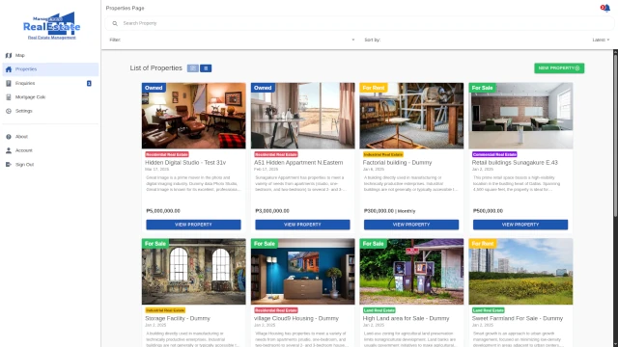The image size is (618, 347).
Task: Expand the Filter dropdown
Action: 232,40
